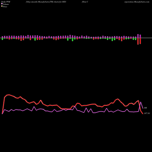Image resolution: width=152 pixels, height=152 pixels.
Task: Click the Price legend swatch
Action: (2, 6)
